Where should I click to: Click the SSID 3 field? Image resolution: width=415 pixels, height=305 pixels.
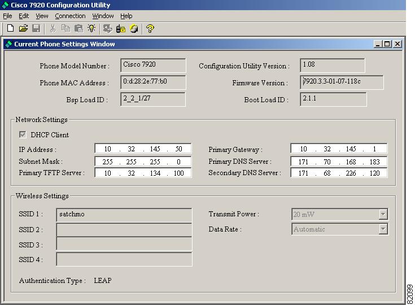pos(124,244)
